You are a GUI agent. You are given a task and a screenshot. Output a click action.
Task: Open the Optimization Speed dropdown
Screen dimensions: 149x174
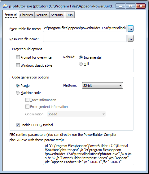click(x=77, y=114)
